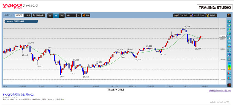
Task: Select the arrow pointer tool
Action: (x=229, y=22)
